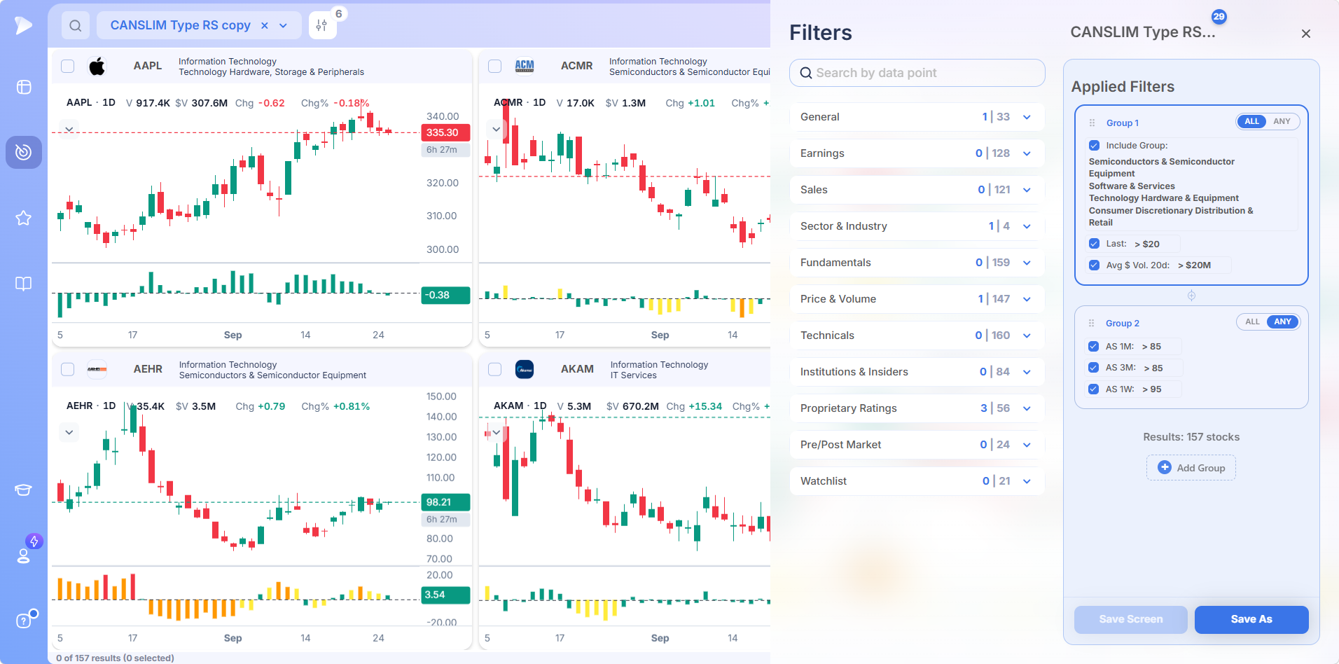Expand the General filter category
Screen dimensions: 1339x664
[917, 117]
